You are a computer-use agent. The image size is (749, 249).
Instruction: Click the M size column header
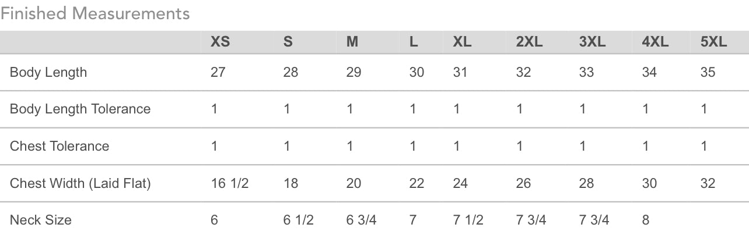click(352, 42)
